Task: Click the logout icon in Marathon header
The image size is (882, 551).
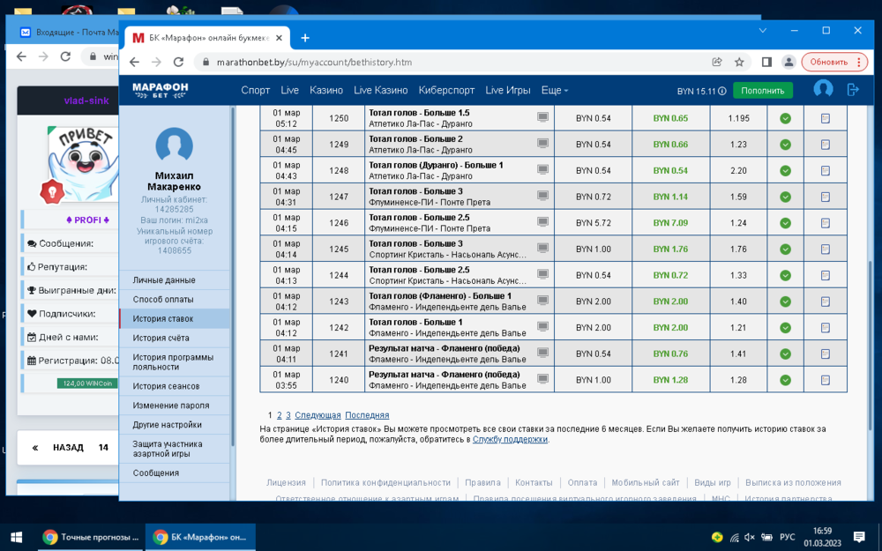Action: click(x=853, y=90)
